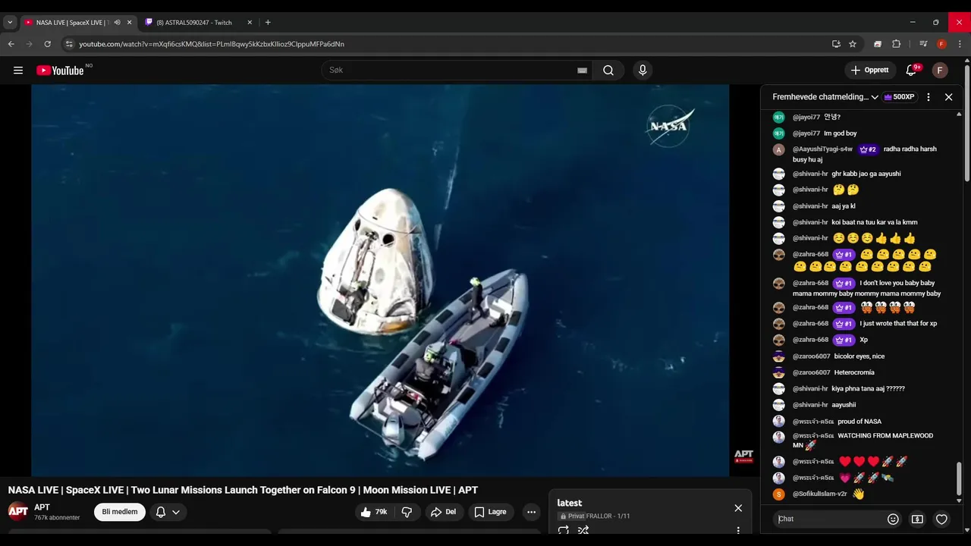
Task: Send a heart reaction in chat
Action: pyautogui.click(x=941, y=519)
